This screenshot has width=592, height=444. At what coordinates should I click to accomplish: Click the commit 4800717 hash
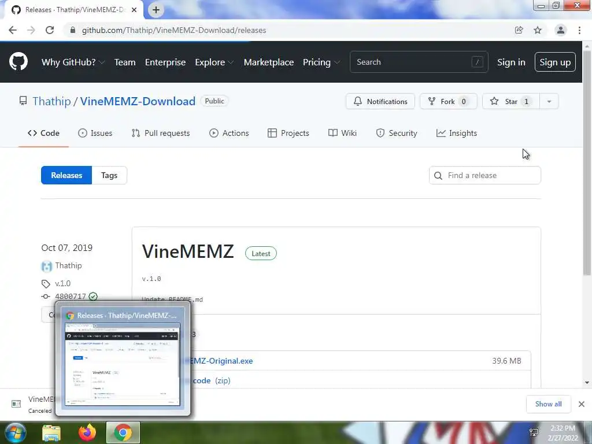[x=71, y=297]
